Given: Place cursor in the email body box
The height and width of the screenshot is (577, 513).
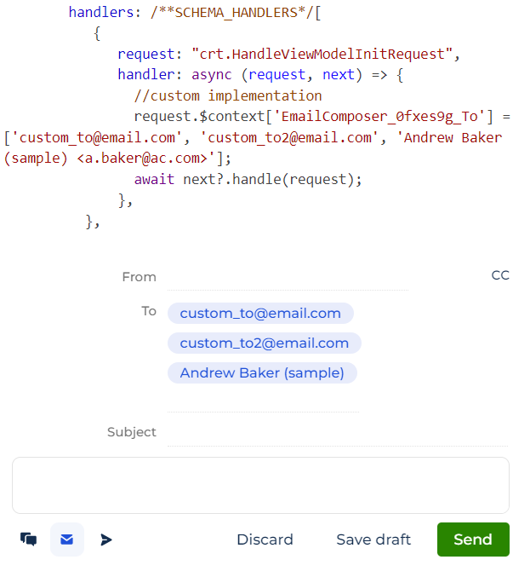Looking at the screenshot, I should click(260, 485).
